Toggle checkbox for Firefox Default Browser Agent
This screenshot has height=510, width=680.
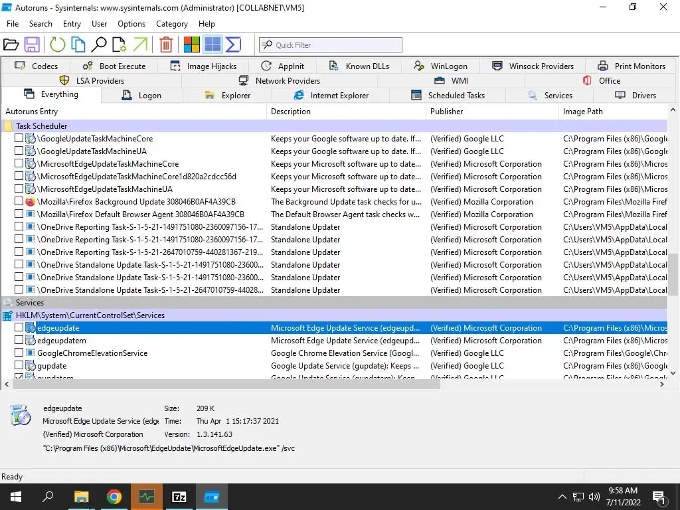click(19, 214)
